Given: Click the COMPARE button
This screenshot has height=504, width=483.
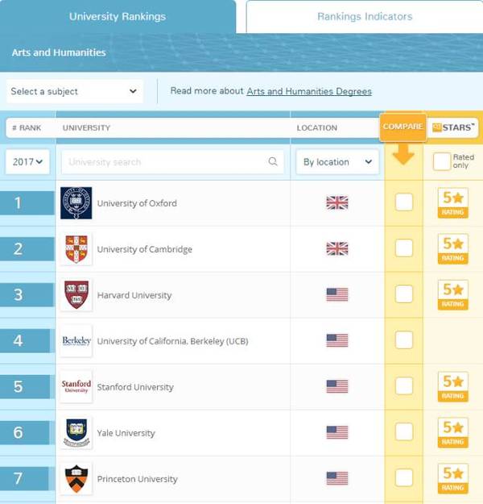Looking at the screenshot, I should click(x=403, y=127).
